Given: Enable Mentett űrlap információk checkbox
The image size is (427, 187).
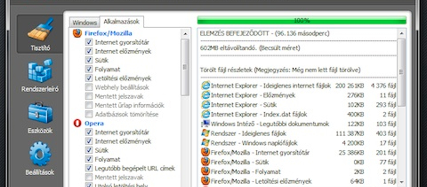Looking at the screenshot, I should pyautogui.click(x=89, y=105).
